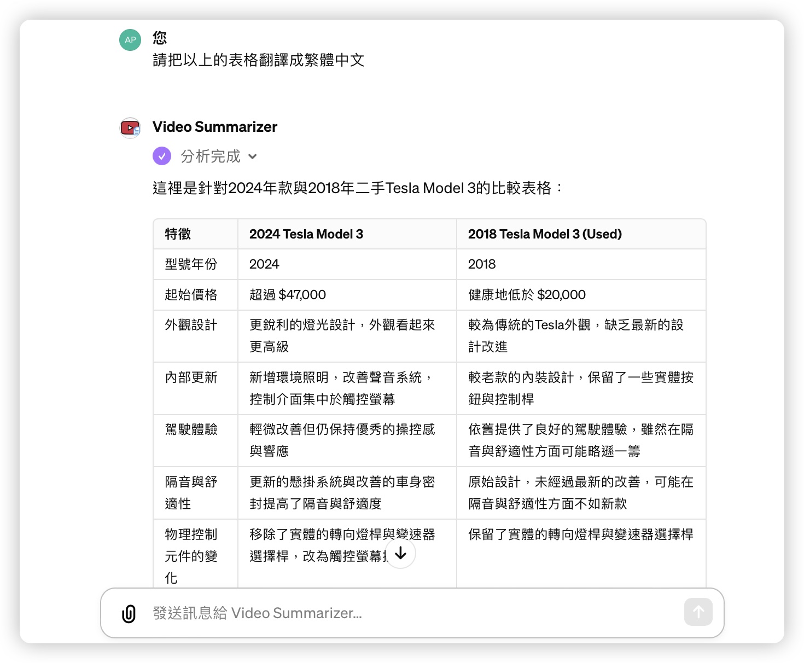
Task: Click the 外觀設計 row label
Action: pos(191,325)
